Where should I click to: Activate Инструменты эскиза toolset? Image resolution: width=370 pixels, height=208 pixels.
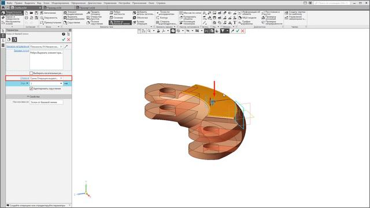click(x=11, y=23)
